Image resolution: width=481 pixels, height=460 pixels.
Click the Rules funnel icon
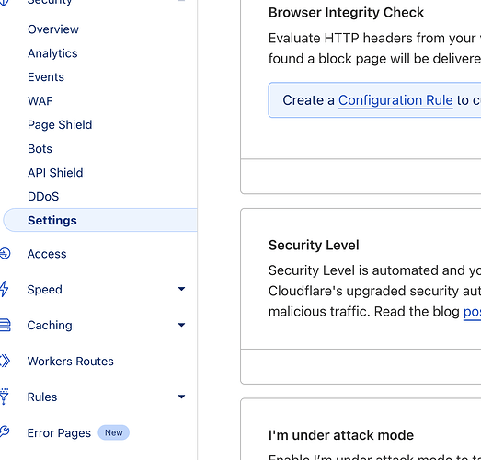point(4,397)
